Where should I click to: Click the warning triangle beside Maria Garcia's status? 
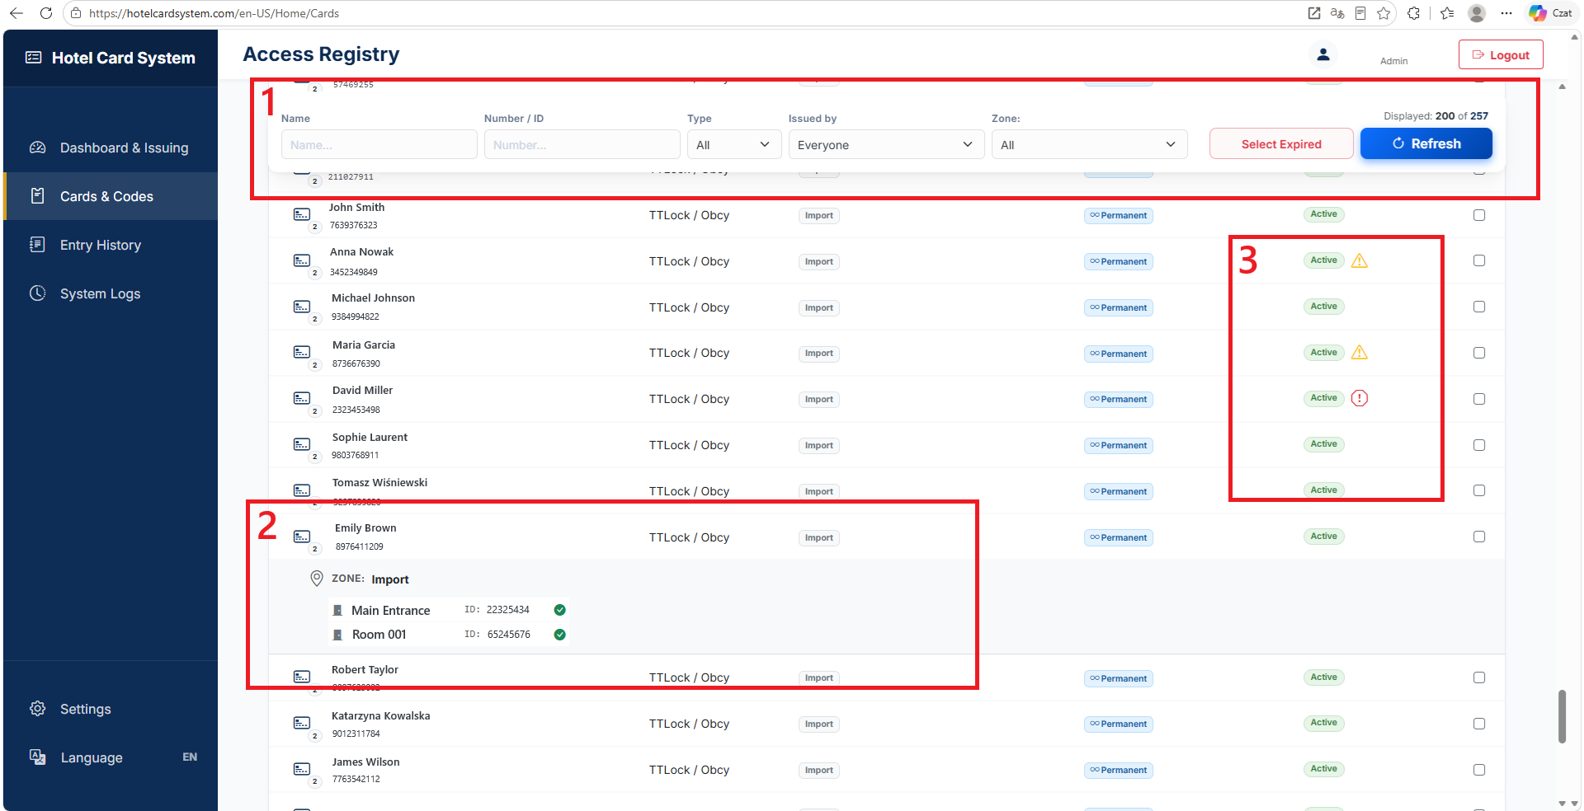pos(1360,353)
